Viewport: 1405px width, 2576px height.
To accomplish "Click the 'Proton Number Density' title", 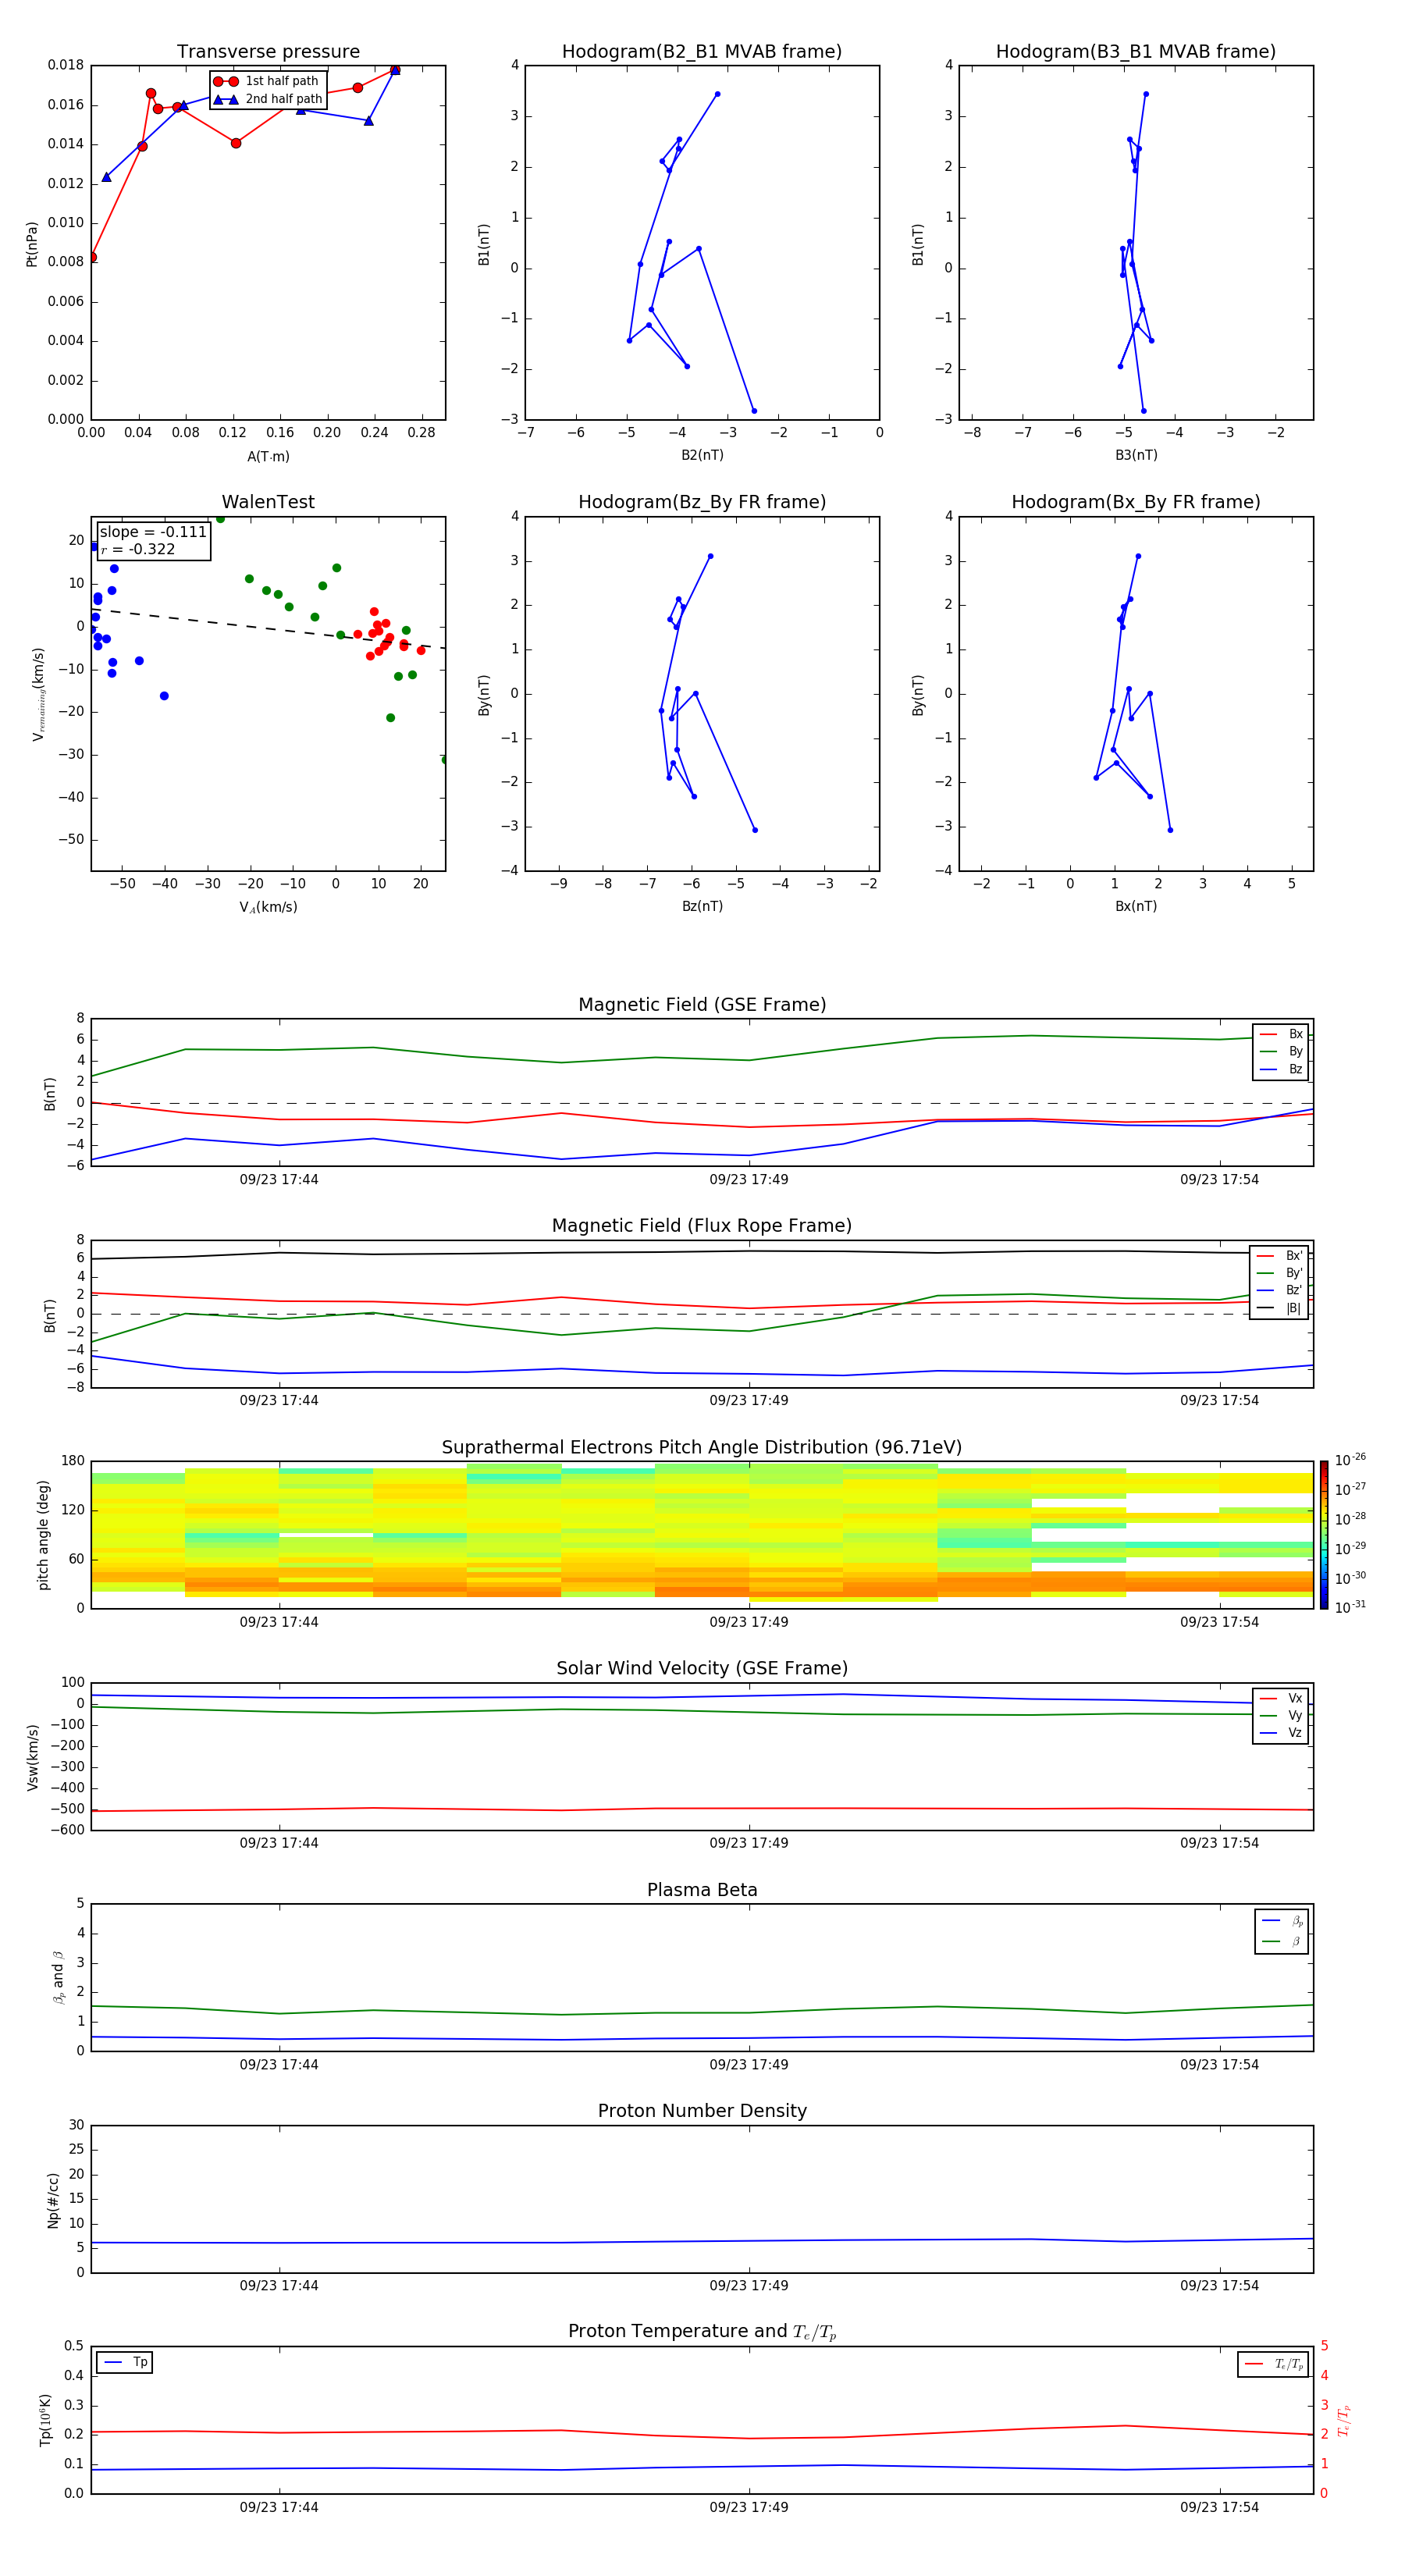I will coord(702,2111).
